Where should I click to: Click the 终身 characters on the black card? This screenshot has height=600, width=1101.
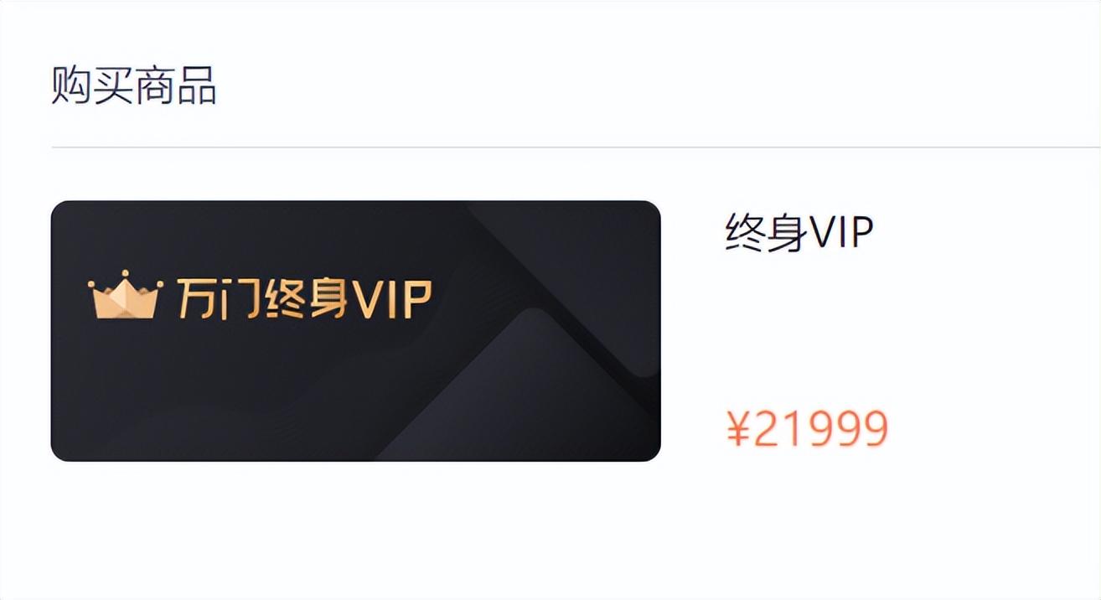point(306,297)
